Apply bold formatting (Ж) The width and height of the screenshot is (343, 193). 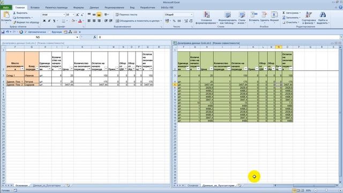tap(44, 21)
